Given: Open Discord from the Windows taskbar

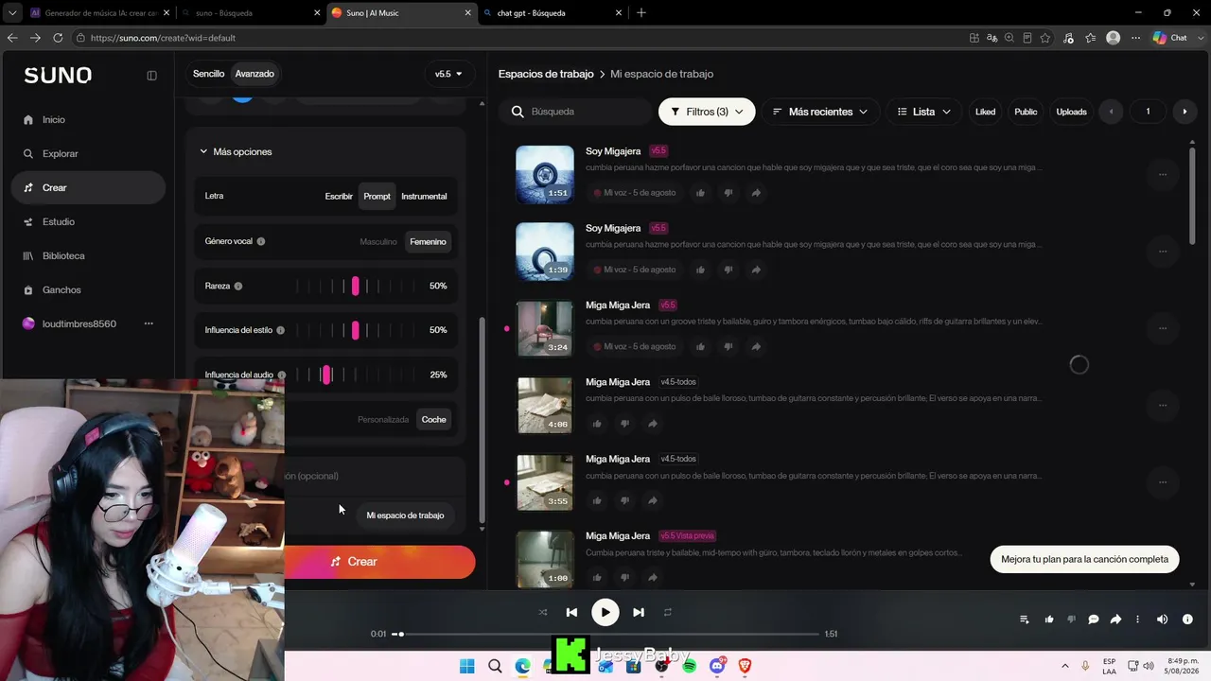Looking at the screenshot, I should coord(717,666).
